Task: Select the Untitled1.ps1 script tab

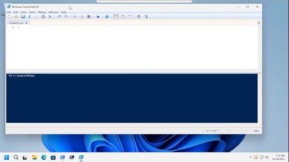Action: pyautogui.click(x=16, y=23)
